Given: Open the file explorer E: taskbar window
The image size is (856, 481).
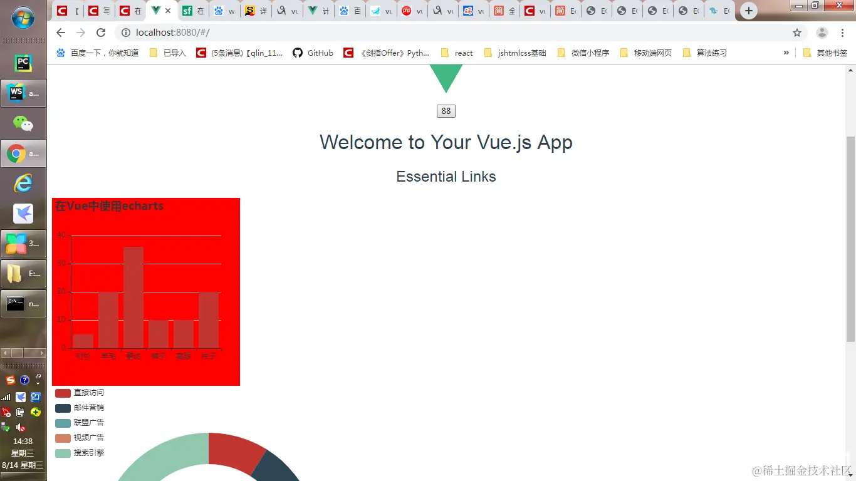Looking at the screenshot, I should click(x=23, y=274).
